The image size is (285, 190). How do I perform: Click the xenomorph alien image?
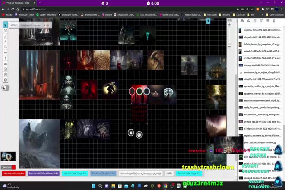click(156, 60)
